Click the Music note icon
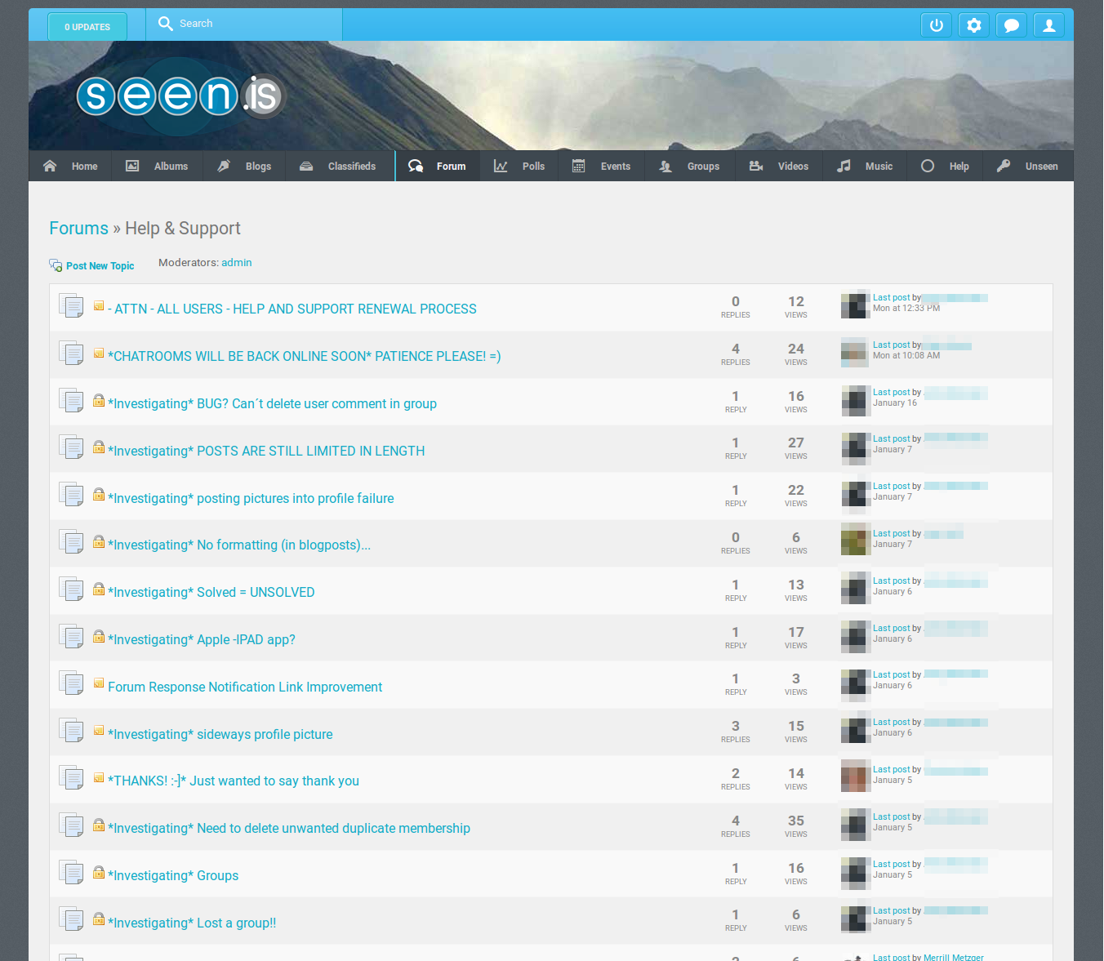1104x961 pixels. 844,166
